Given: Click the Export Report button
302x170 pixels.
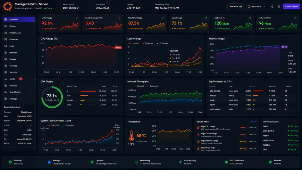Looking at the screenshot, I should [291, 7].
